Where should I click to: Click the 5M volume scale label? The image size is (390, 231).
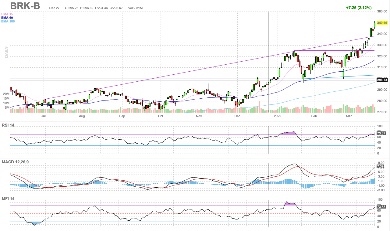tap(7, 107)
